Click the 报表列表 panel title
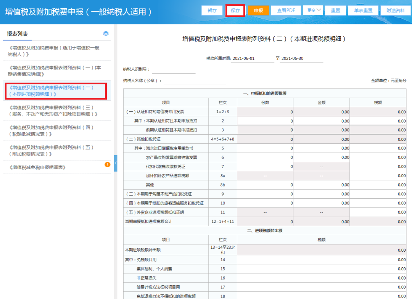Viewport: 412px width, 299px height. tap(17, 34)
